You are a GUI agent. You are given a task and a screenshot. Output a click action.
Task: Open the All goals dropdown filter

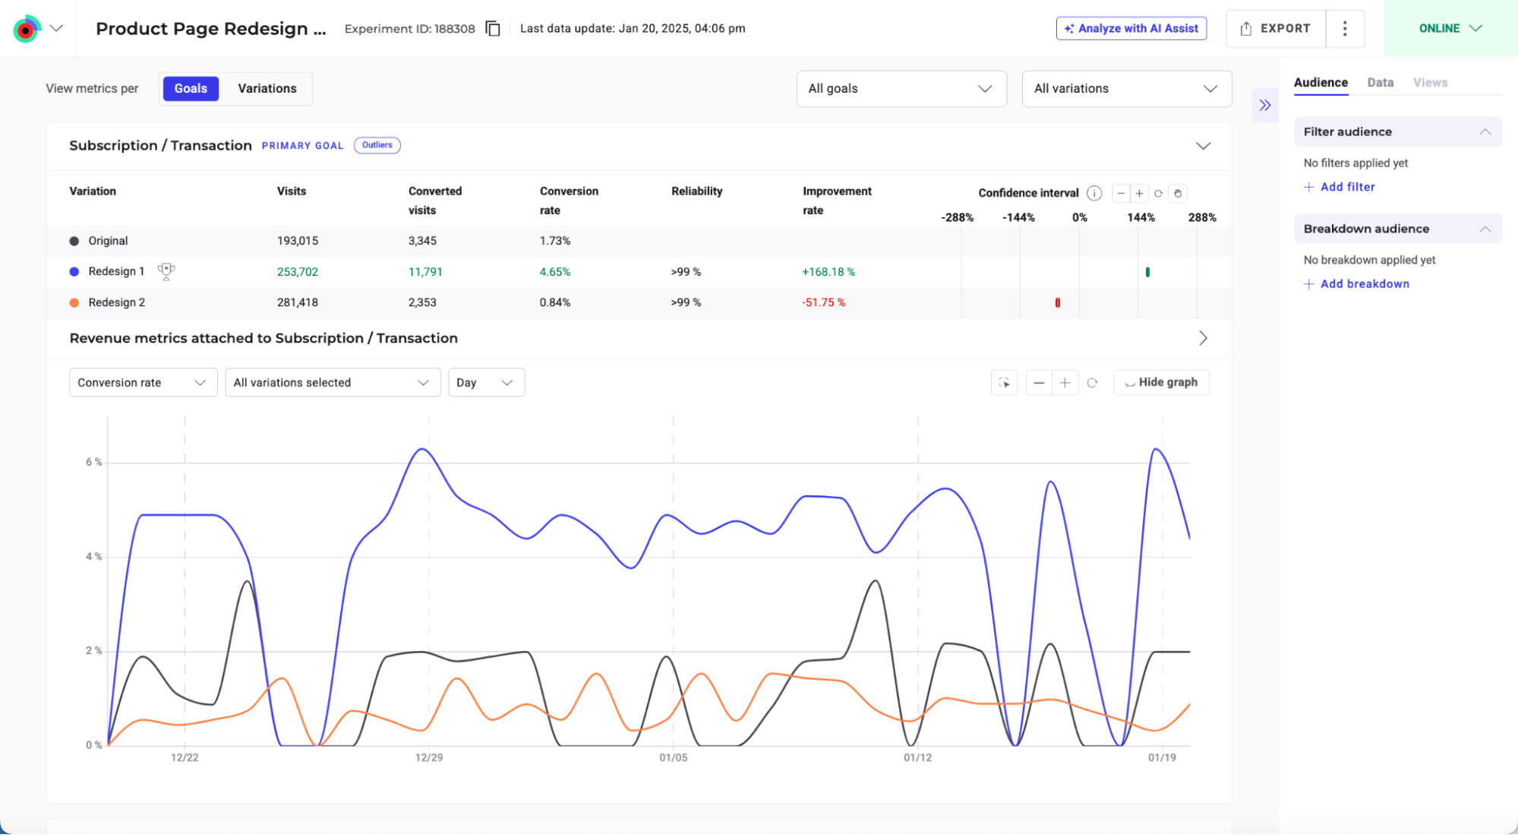(901, 88)
